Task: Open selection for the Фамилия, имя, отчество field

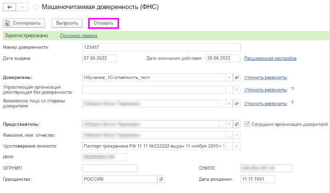Action: tap(229, 135)
